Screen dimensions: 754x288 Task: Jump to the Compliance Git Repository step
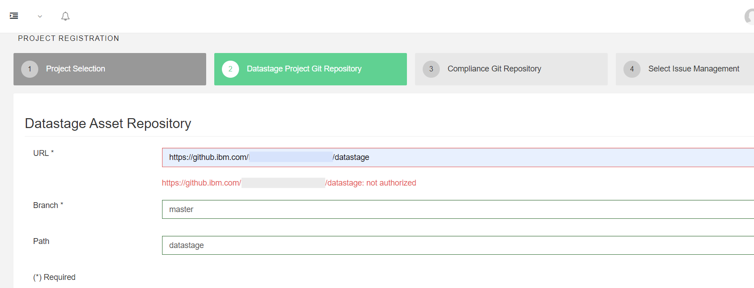click(494, 69)
